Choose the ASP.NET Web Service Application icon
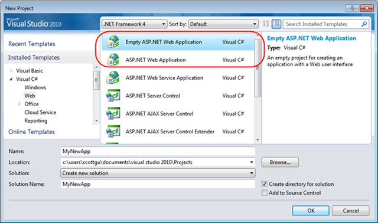The image size is (378, 223). (113, 77)
